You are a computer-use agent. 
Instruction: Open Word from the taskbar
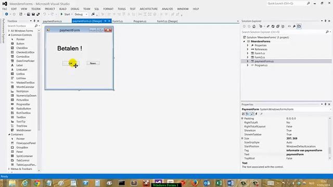231,183
